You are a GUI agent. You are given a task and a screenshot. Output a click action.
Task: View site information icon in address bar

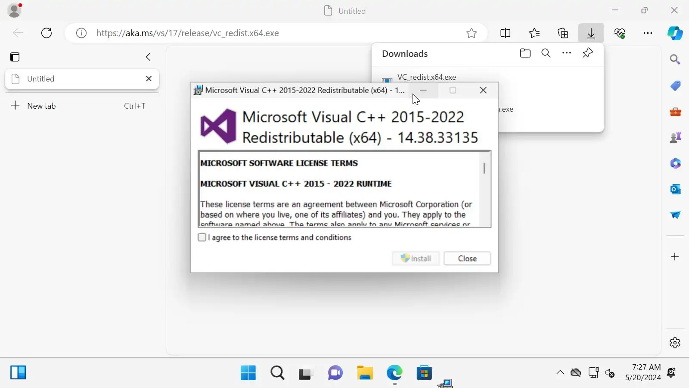[x=81, y=33]
